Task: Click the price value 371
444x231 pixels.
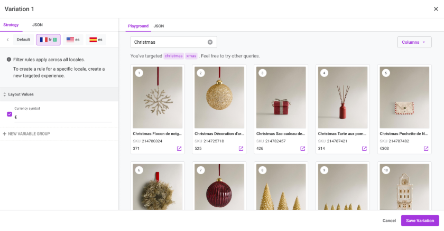Action: [136, 149]
